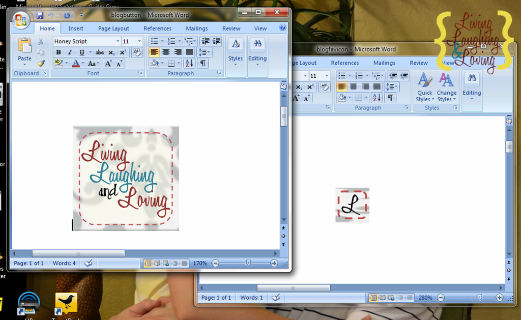The width and height of the screenshot is (521, 320).
Task: Apply bullet list in blogbutton window
Action: coord(155,41)
